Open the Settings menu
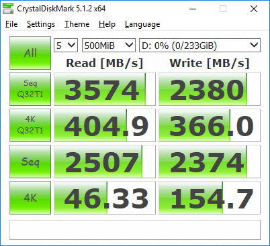 [x=41, y=24]
